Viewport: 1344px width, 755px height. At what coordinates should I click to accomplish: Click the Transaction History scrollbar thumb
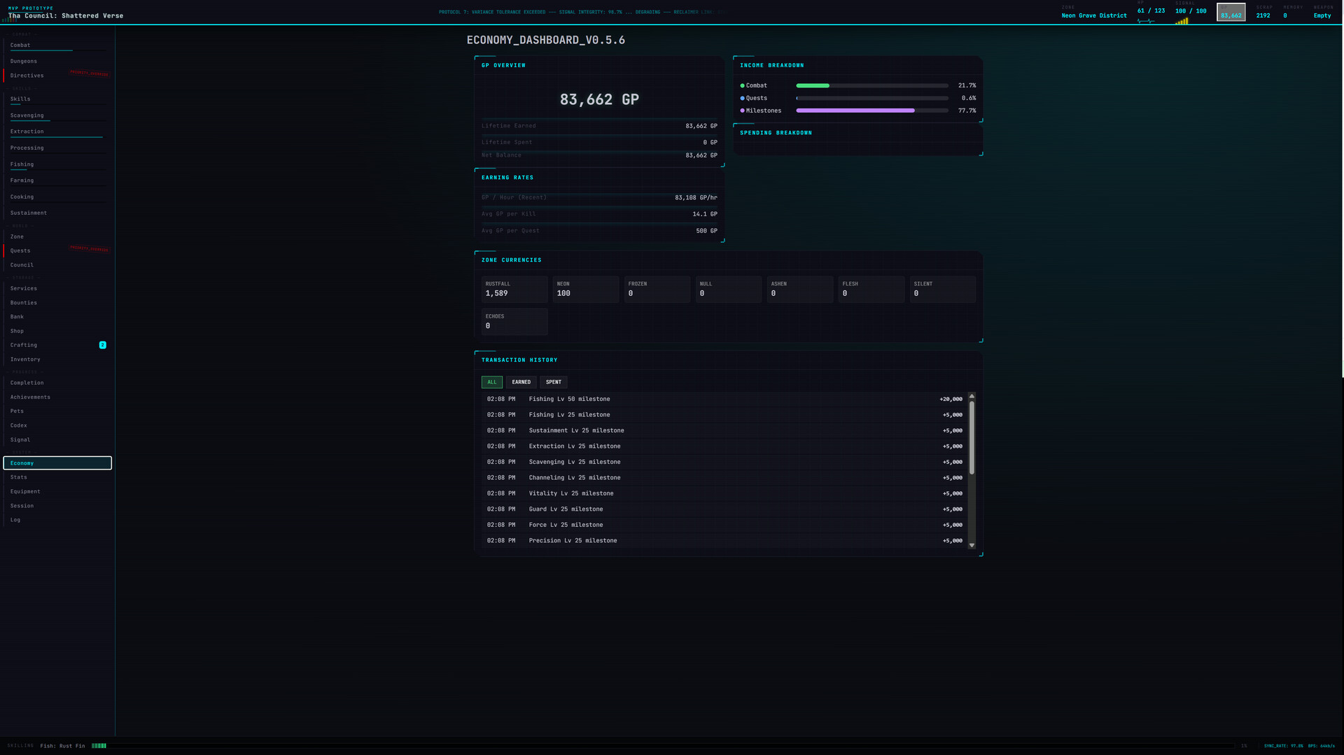(x=972, y=437)
